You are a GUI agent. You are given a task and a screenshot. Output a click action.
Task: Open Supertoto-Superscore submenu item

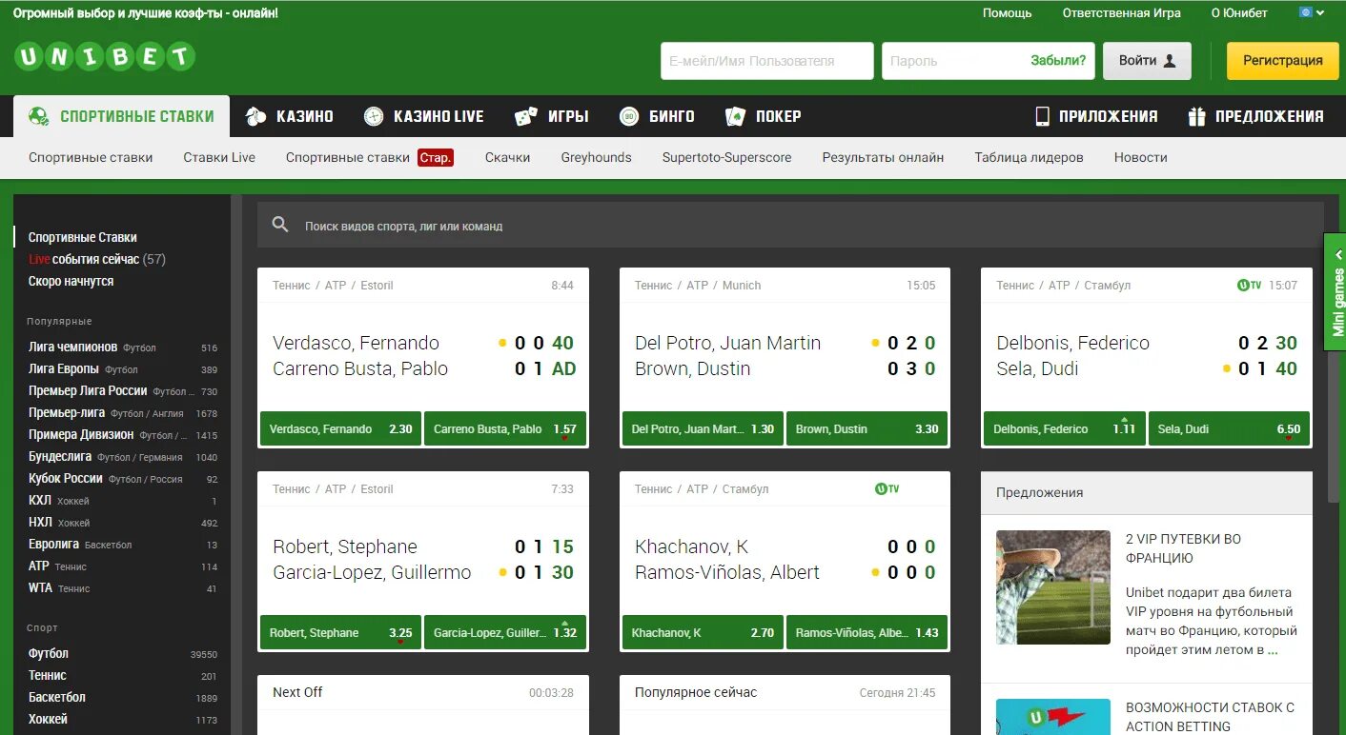726,157
